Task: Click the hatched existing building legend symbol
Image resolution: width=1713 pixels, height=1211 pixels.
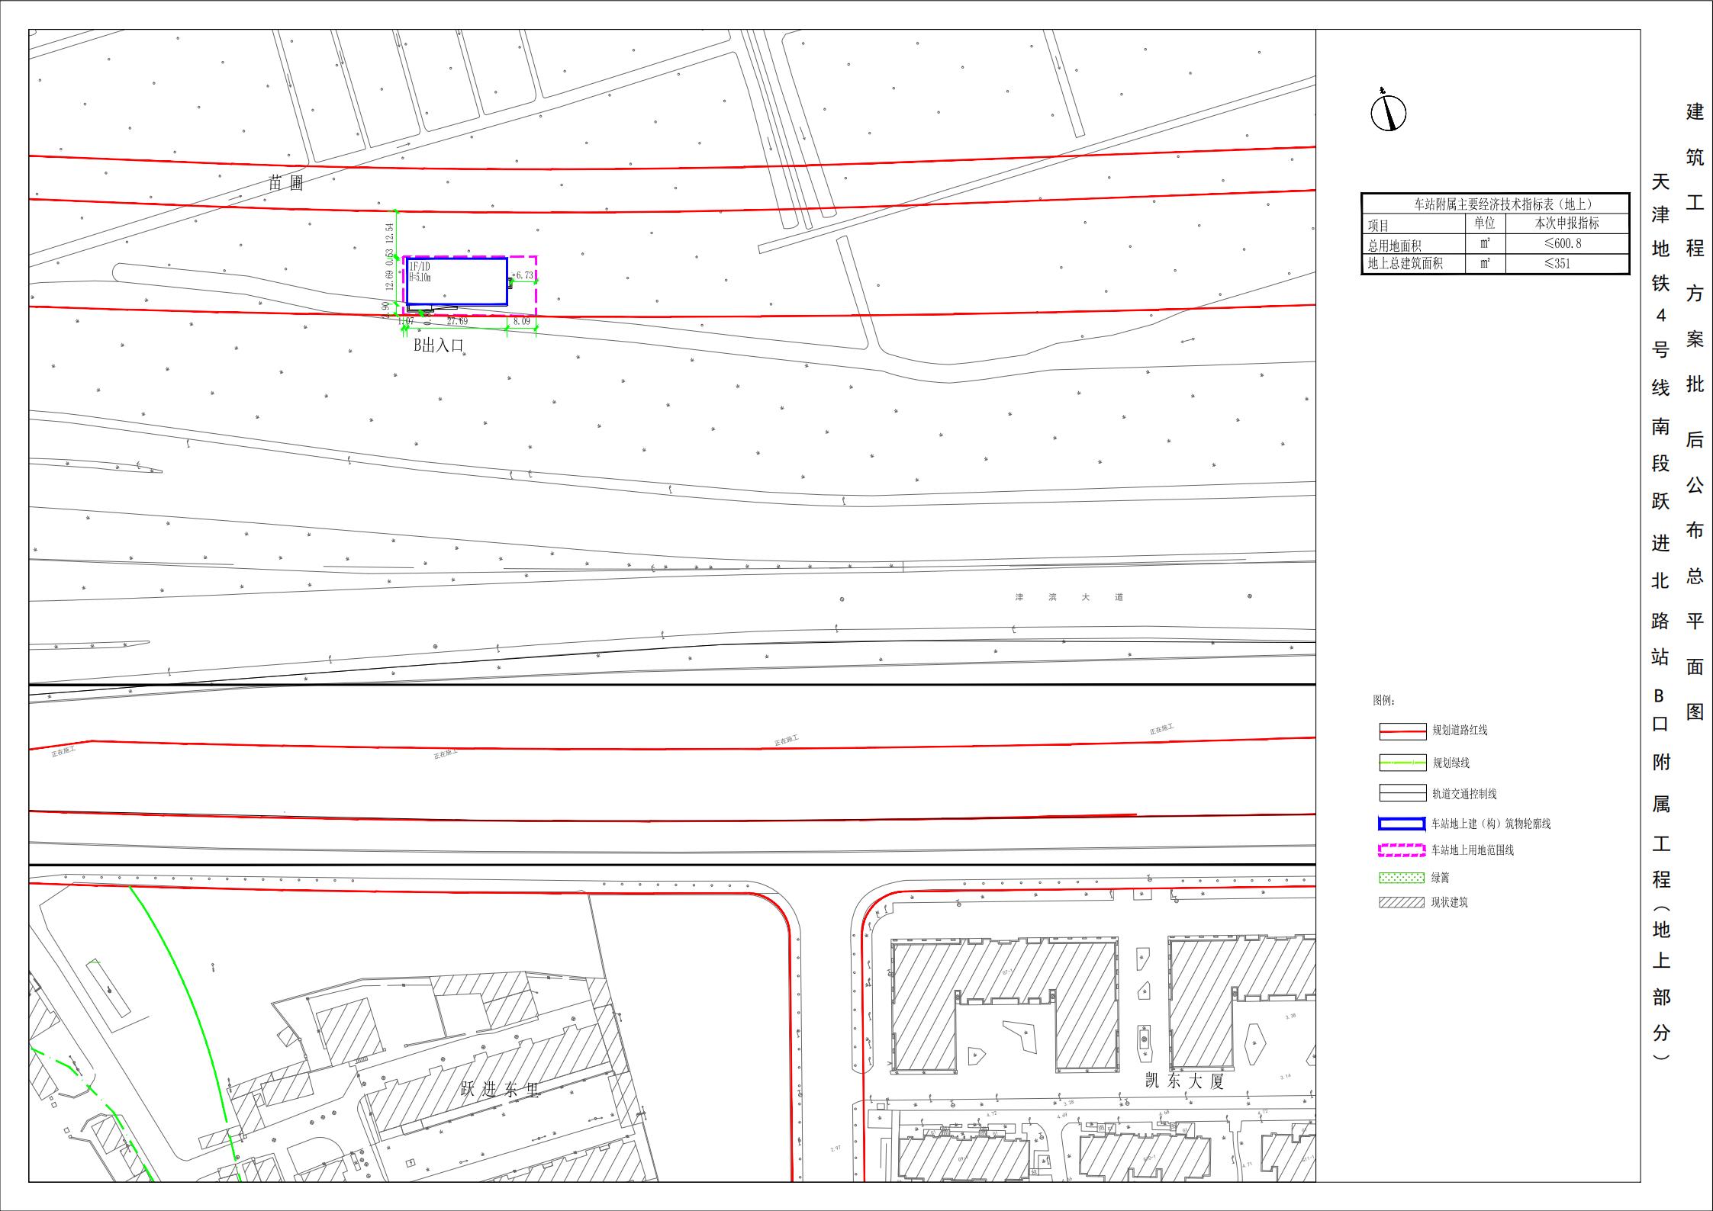Action: (1402, 902)
